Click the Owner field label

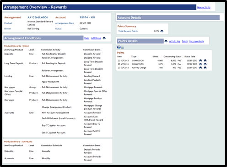coord(8,29)
